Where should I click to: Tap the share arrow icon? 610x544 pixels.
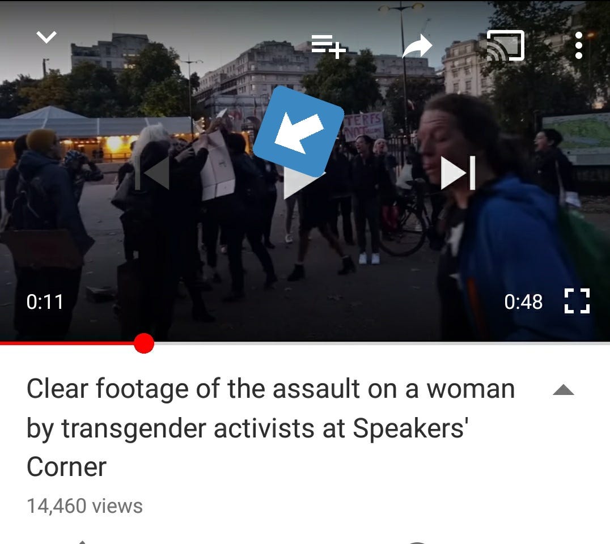coord(417,46)
